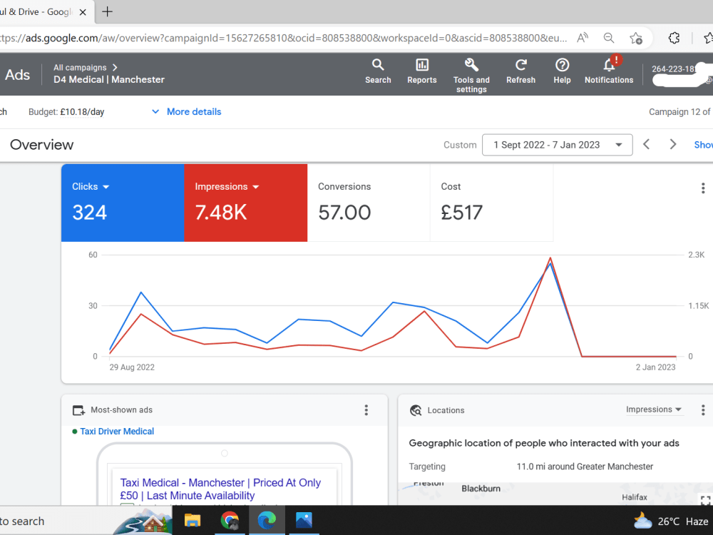This screenshot has width=713, height=535.
Task: Go to next date range
Action: pos(673,145)
